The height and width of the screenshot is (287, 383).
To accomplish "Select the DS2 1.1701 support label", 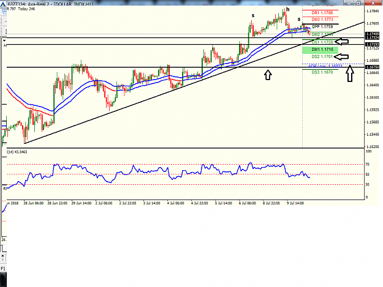I will [x=322, y=56].
